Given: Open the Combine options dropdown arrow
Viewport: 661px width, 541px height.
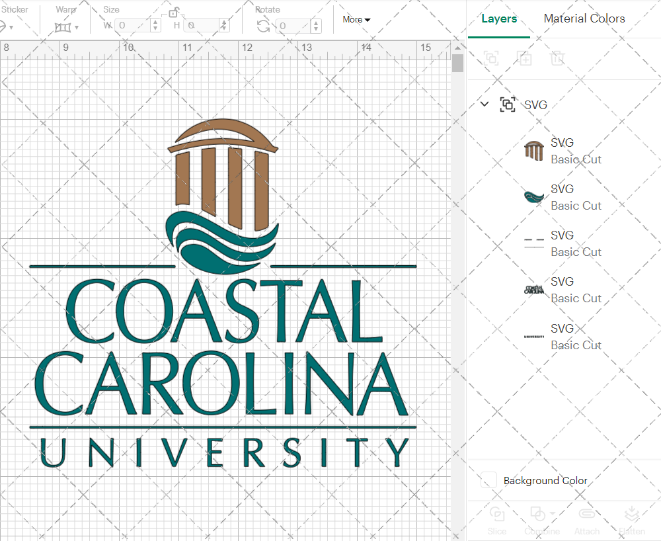Looking at the screenshot, I should click(551, 513).
